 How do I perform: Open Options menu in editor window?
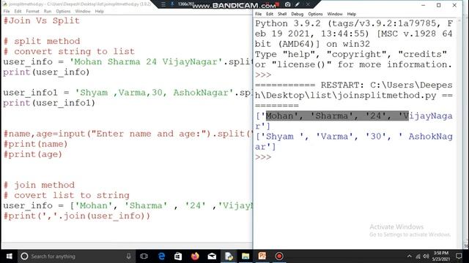[x=63, y=12]
